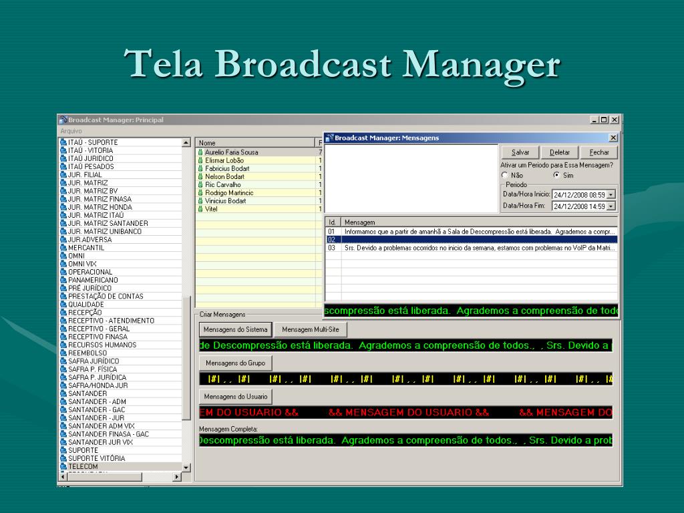
Task: Select the SANTANDER FINASA - GAC group
Action: [x=109, y=434]
